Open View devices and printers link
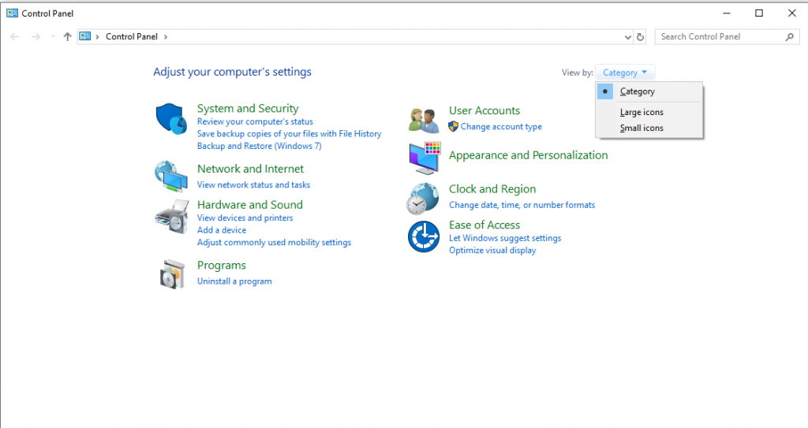The width and height of the screenshot is (808, 428). click(245, 218)
